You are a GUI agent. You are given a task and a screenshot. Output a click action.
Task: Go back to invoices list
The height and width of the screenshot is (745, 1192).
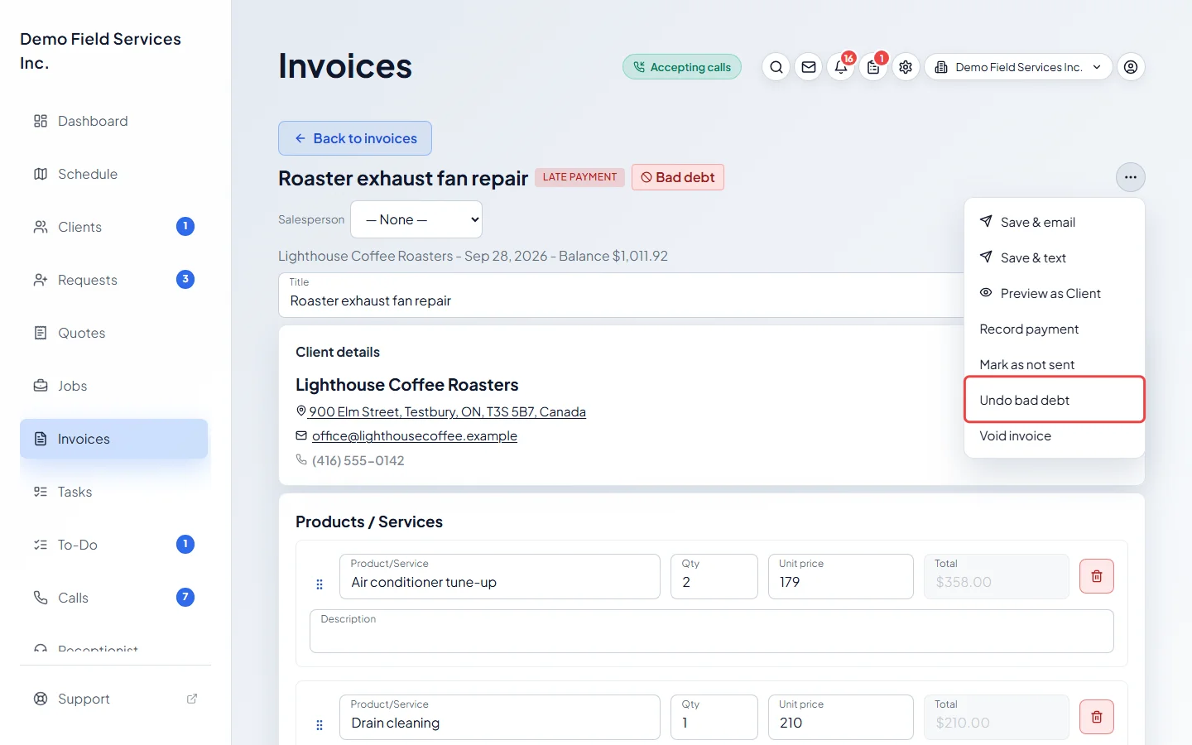tap(355, 138)
